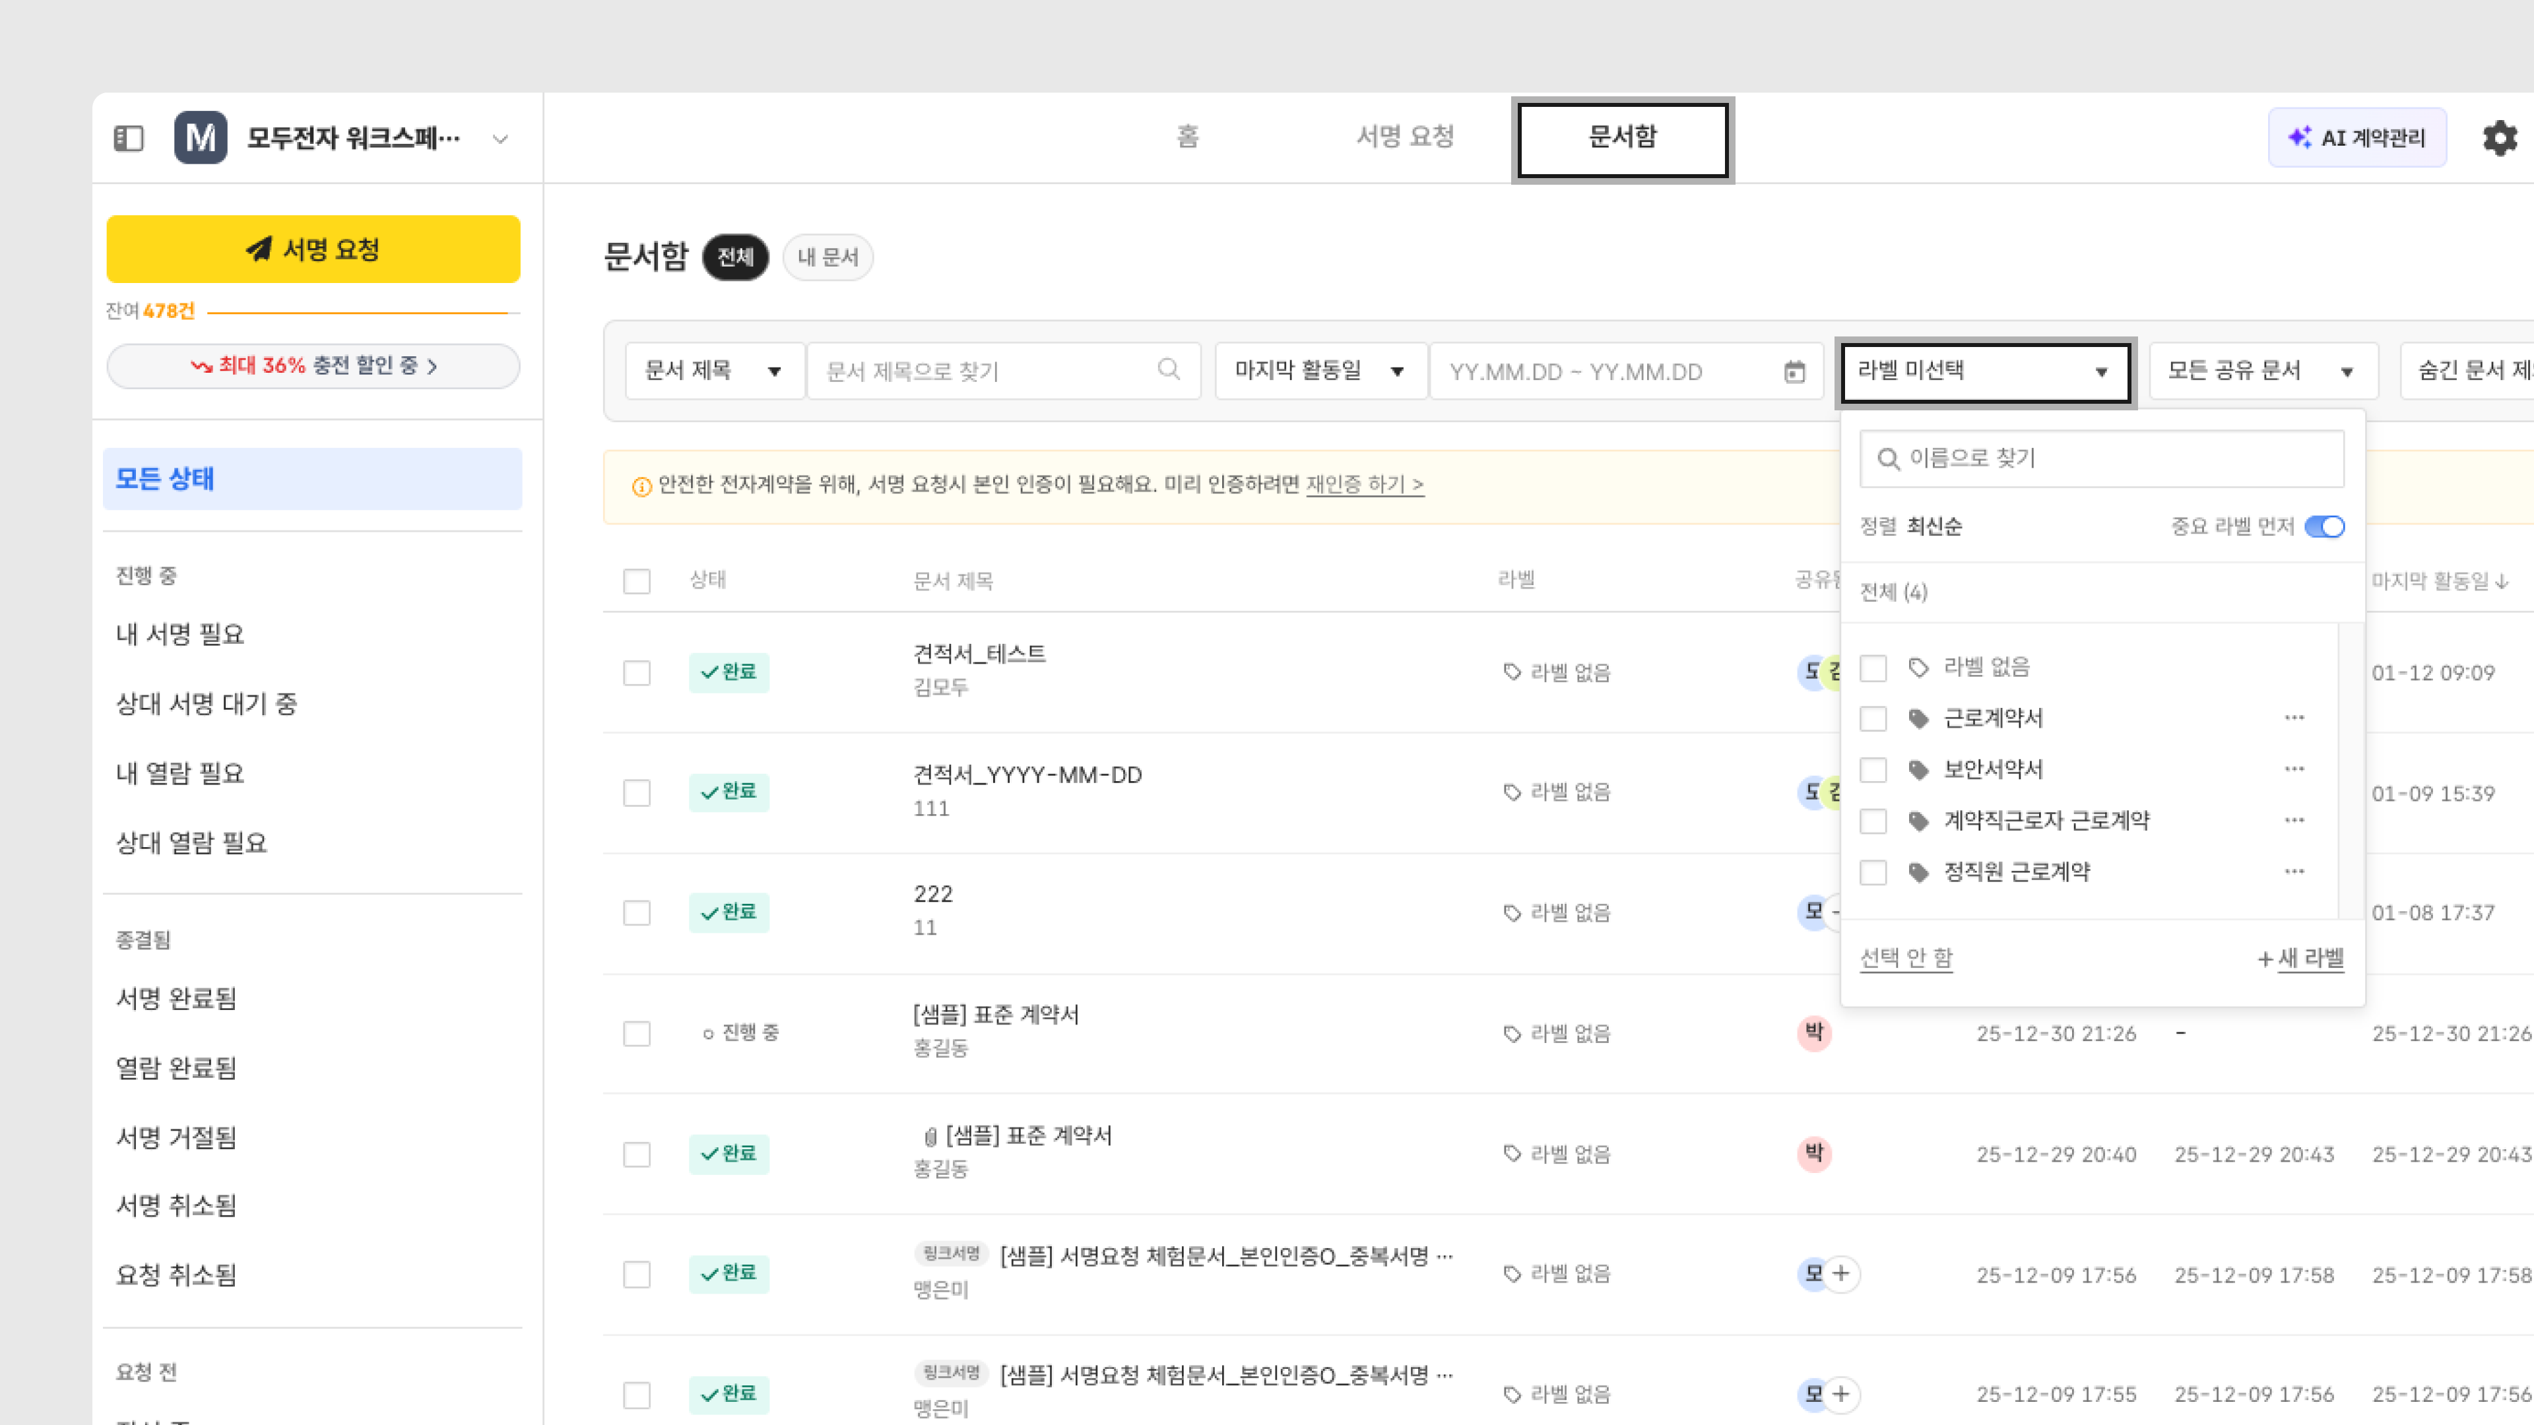Select 내 문서 filter tab
This screenshot has height=1425, width=2534.
828,258
